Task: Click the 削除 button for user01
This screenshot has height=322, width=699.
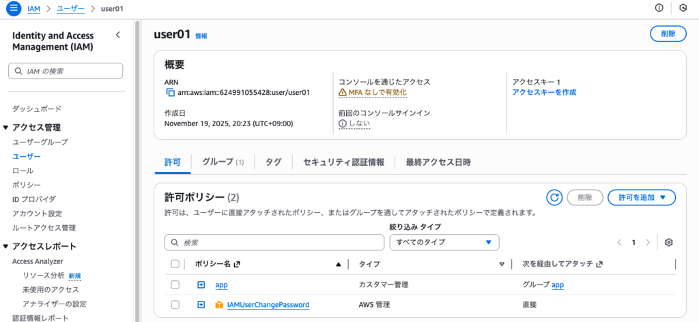Action: click(668, 33)
